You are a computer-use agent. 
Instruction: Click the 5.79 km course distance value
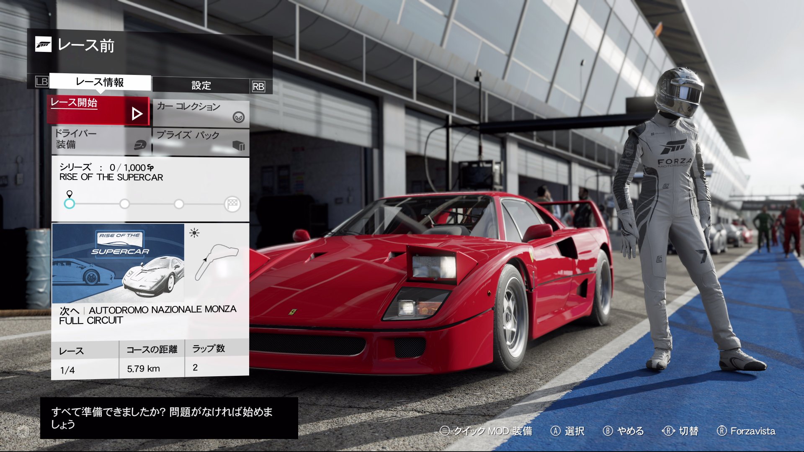pos(144,369)
